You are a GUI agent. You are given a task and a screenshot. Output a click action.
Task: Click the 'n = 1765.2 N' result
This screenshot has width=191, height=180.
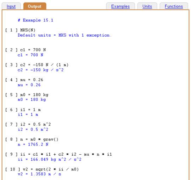pyautogui.click(x=33, y=144)
